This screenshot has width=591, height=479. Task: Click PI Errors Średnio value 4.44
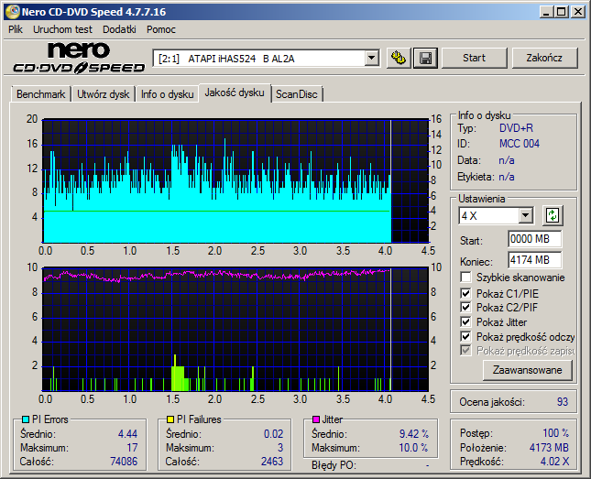[127, 434]
